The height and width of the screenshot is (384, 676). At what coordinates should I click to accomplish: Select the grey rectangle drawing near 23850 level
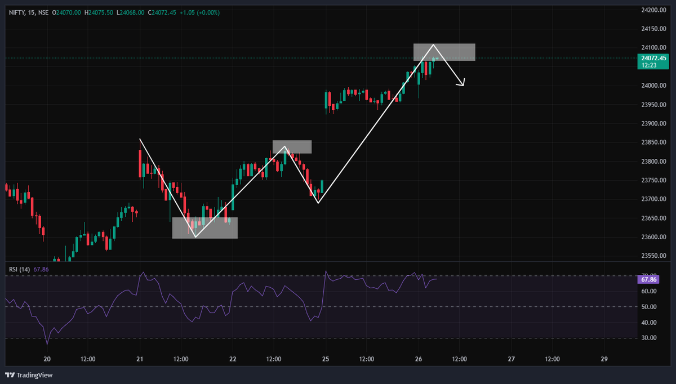[x=292, y=147]
